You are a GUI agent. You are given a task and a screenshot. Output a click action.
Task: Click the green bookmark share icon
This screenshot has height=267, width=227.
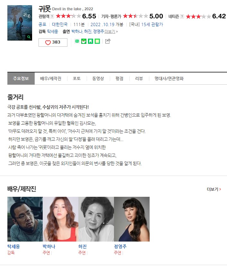coord(91,41)
